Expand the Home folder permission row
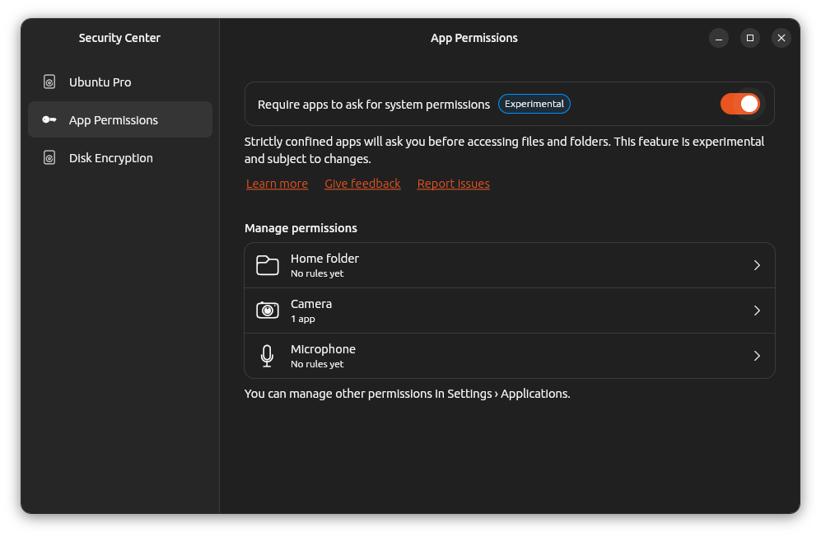The height and width of the screenshot is (537, 821). point(757,264)
